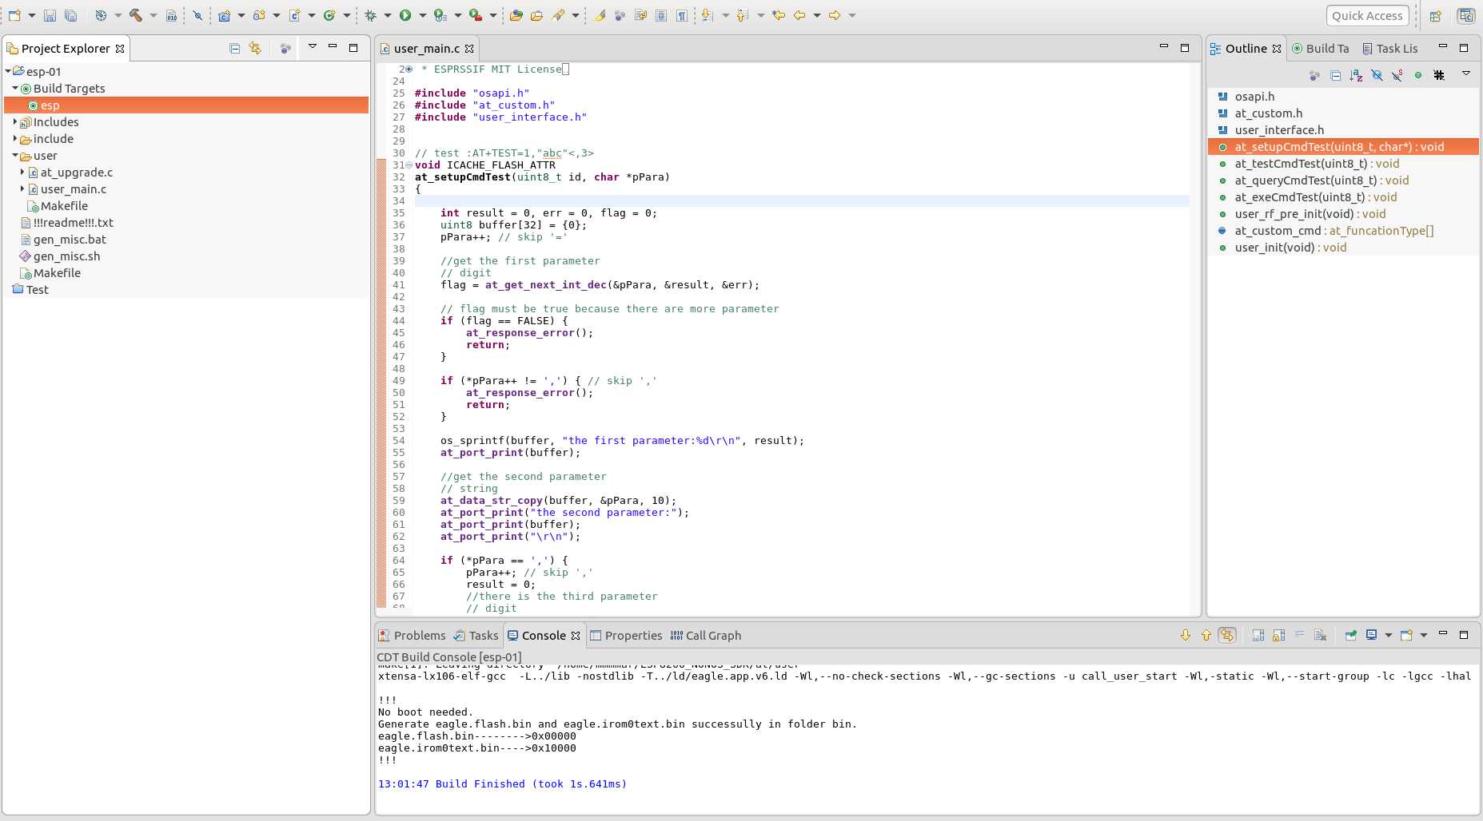Screen dimensions: 1483x821
Task: Collapse the user folder node
Action: point(15,155)
